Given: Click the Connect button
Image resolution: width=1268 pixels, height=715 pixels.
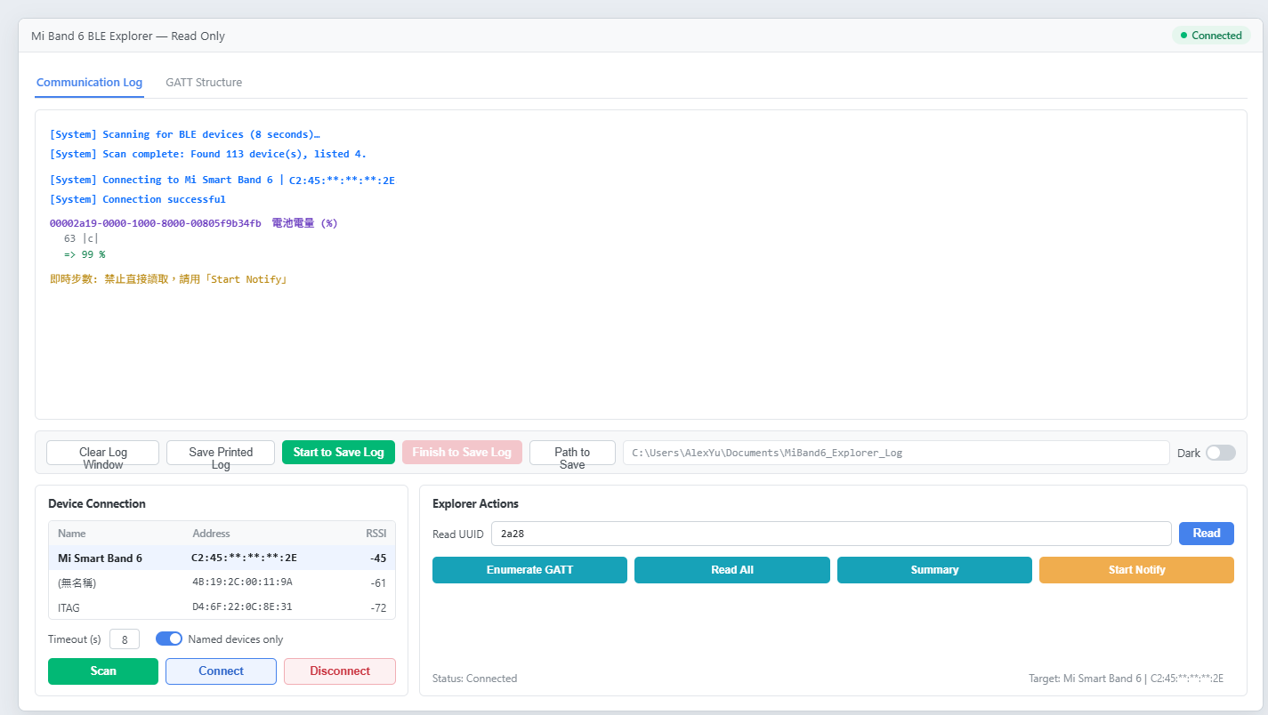Looking at the screenshot, I should [x=221, y=671].
